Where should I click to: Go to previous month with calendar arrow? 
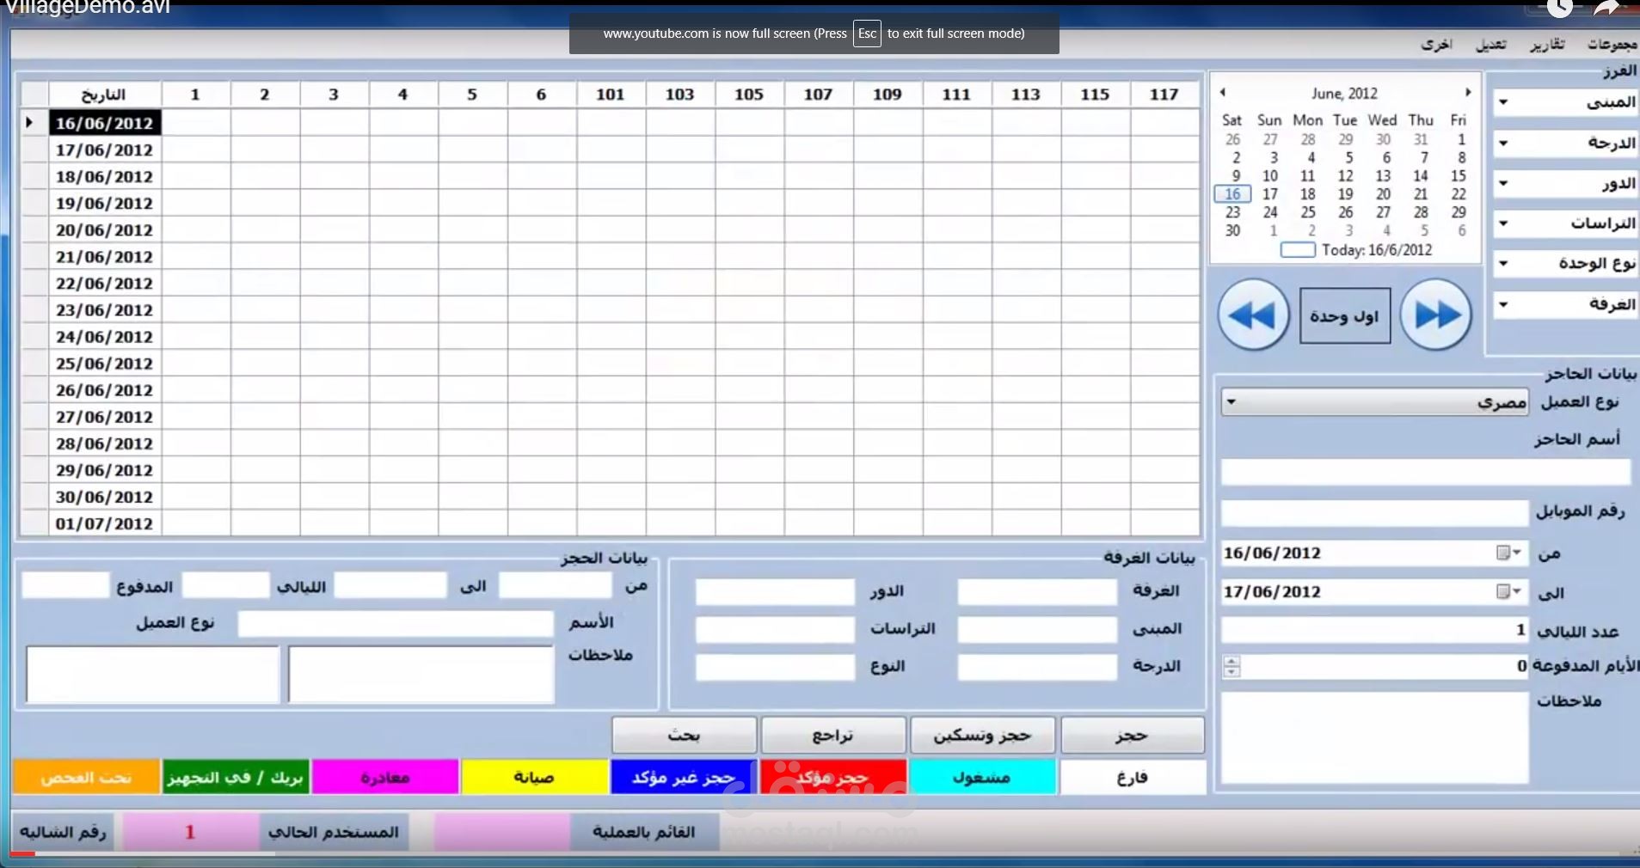[1224, 93]
